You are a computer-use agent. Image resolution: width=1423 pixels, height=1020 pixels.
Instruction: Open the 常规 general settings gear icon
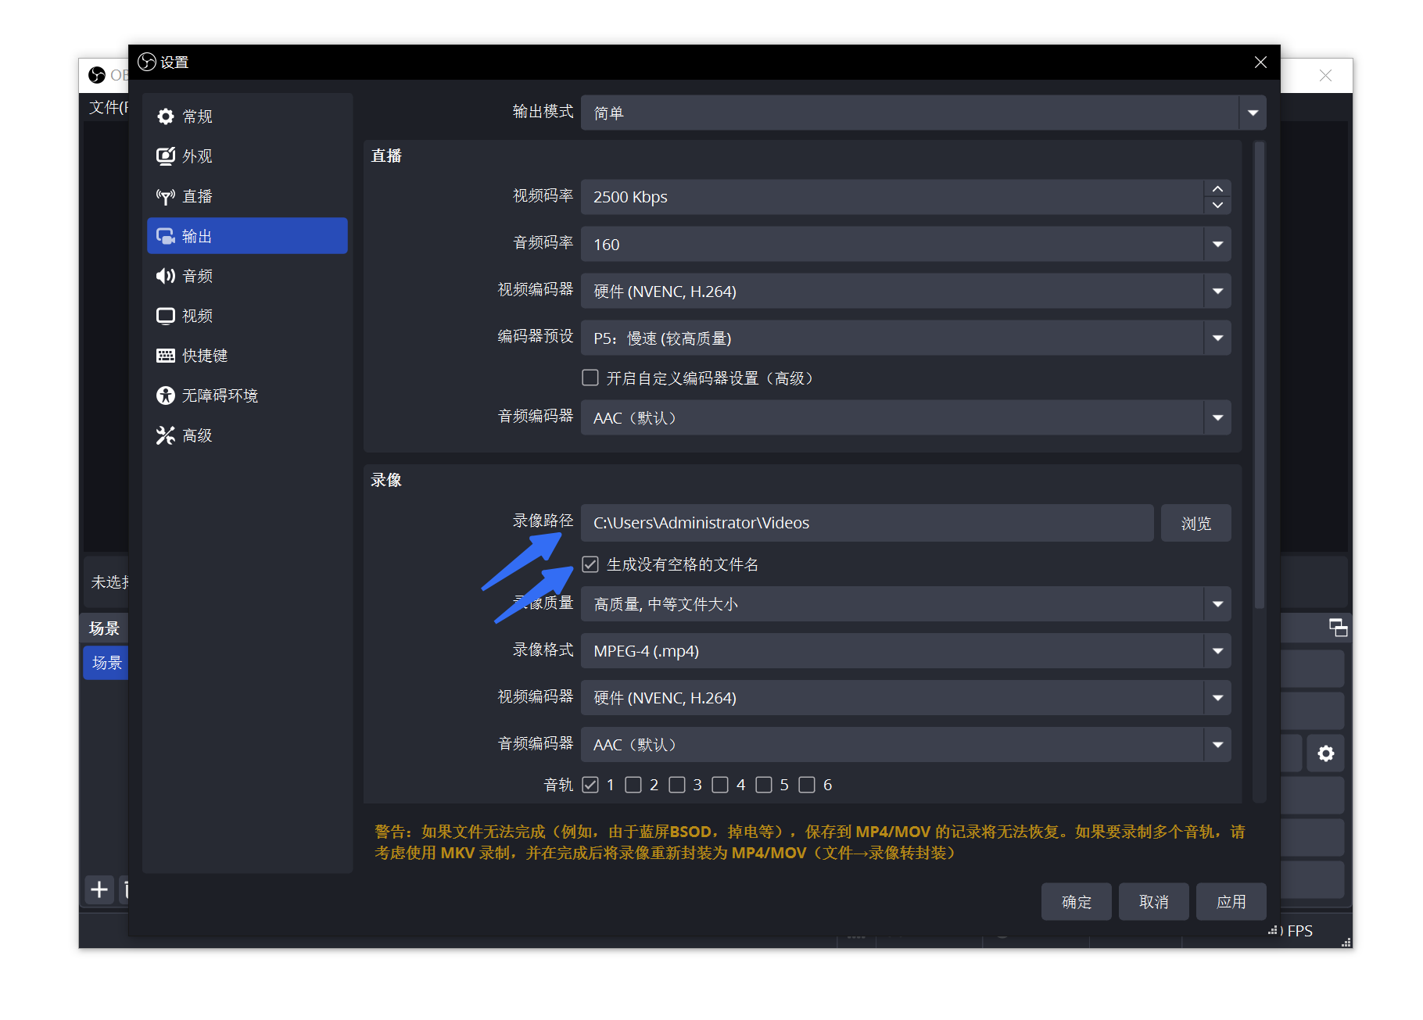[x=166, y=116]
